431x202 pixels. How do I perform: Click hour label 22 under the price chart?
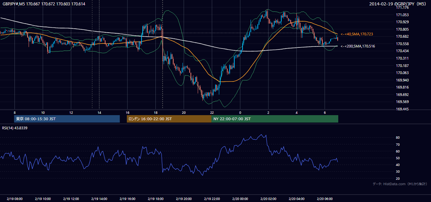click(x=212, y=112)
